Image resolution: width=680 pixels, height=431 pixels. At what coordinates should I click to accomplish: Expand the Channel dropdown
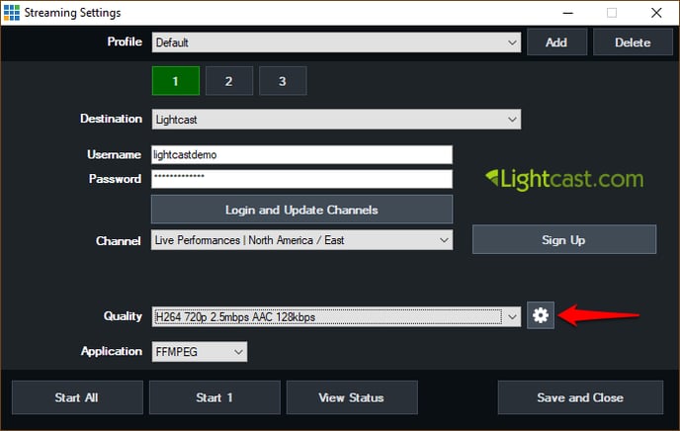tap(301, 240)
